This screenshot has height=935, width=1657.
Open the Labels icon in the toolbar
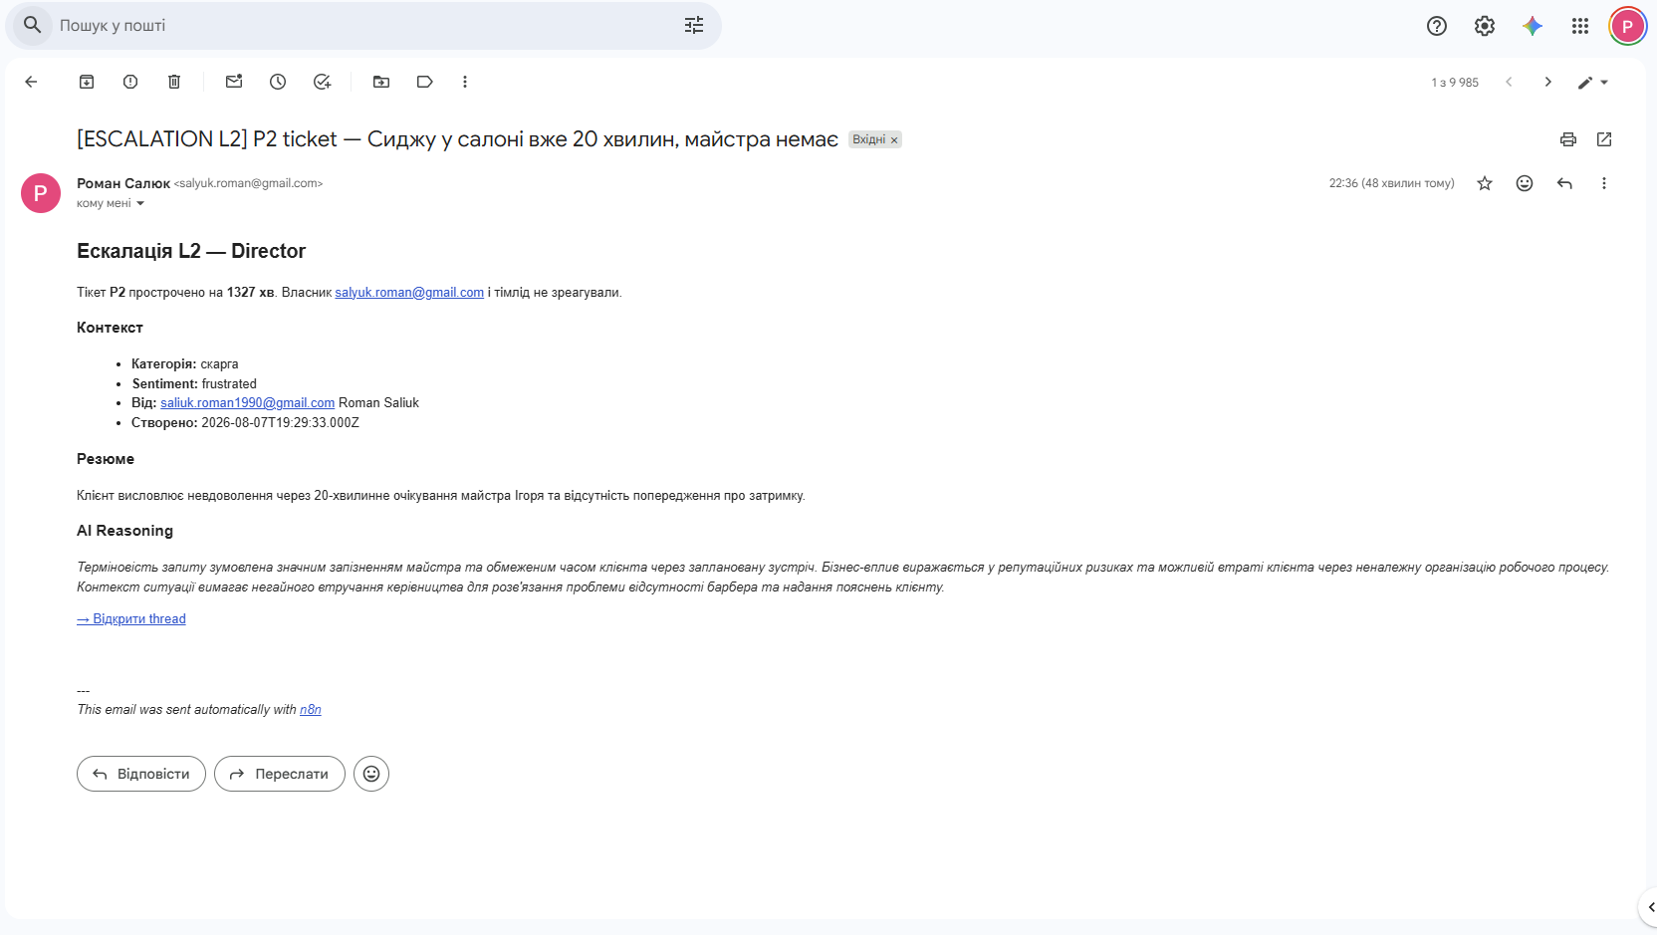(425, 82)
